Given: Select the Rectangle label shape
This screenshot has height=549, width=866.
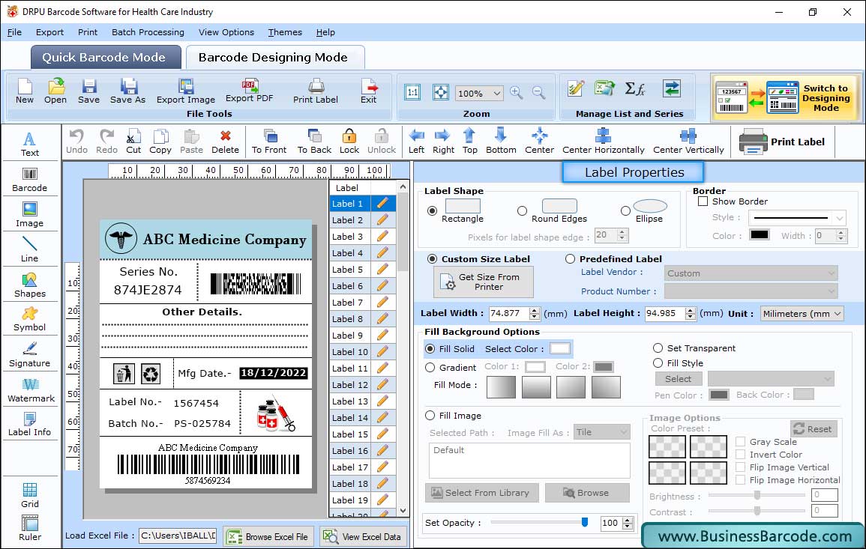Looking at the screenshot, I should point(433,210).
